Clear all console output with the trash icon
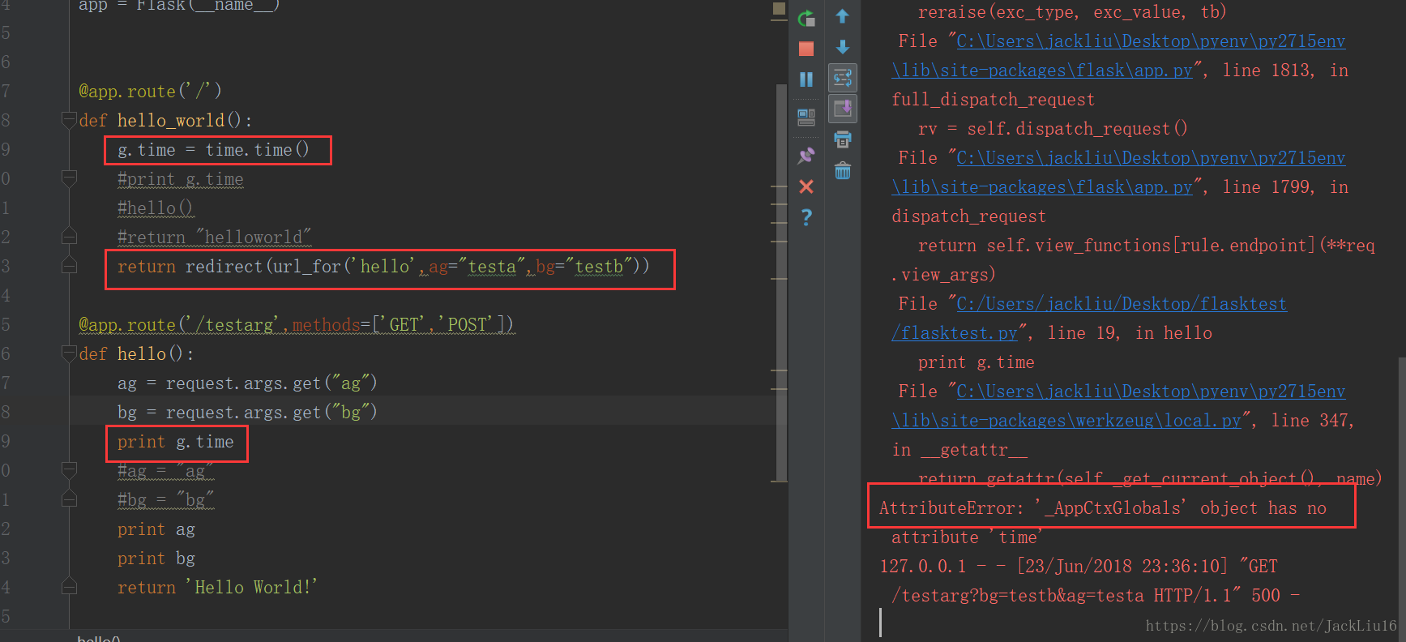This screenshot has width=1406, height=642. 843,170
